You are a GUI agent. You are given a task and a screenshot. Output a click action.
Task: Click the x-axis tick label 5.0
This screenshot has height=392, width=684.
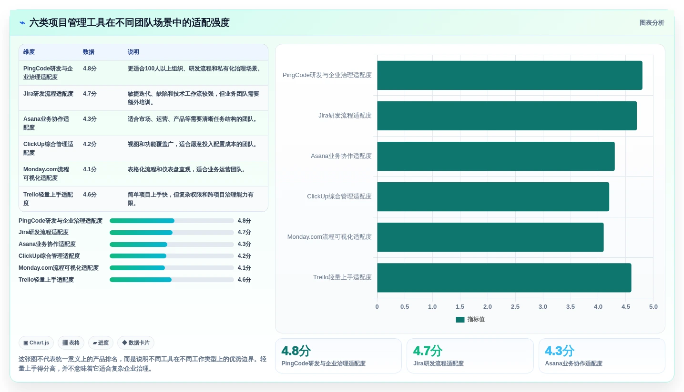click(x=653, y=307)
